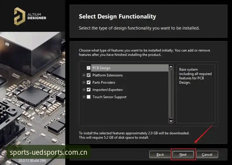
Task: Expand the Platform Extensions tree node
Action: [x=84, y=75]
